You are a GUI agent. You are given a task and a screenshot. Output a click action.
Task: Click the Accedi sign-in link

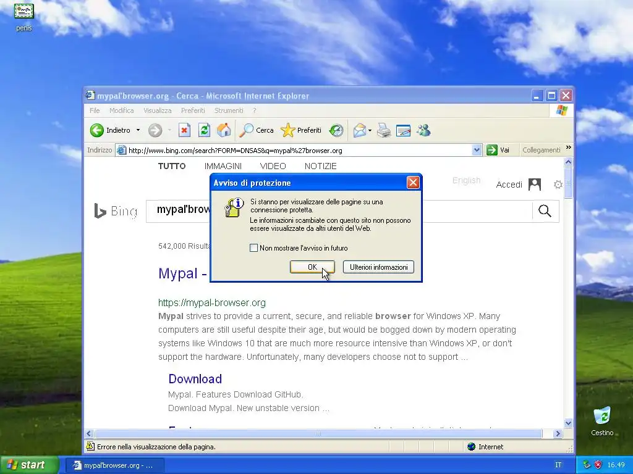tap(509, 185)
